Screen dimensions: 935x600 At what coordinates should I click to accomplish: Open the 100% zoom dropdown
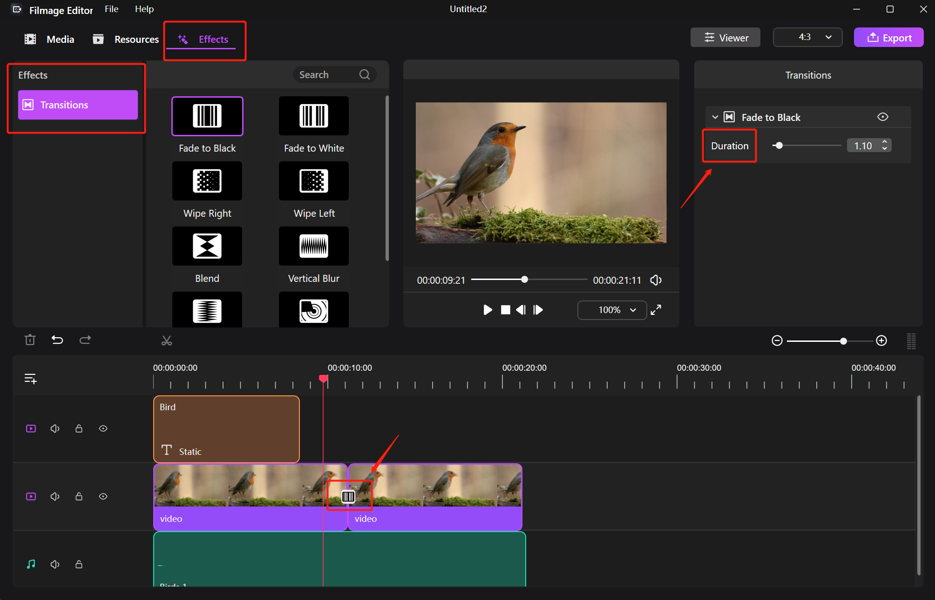[612, 310]
